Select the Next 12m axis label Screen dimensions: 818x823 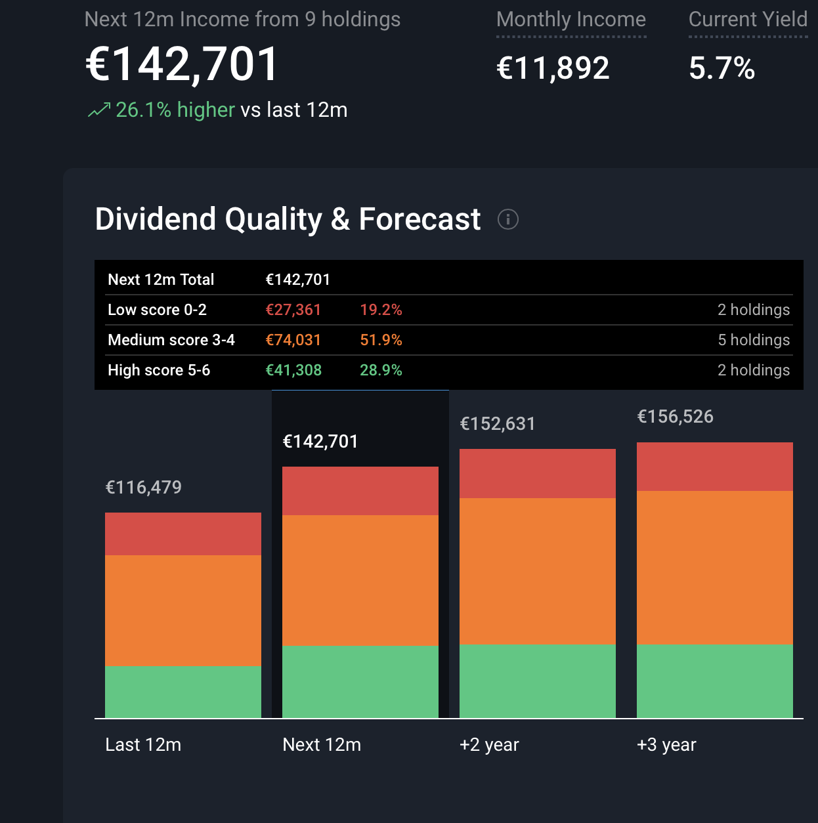point(322,745)
